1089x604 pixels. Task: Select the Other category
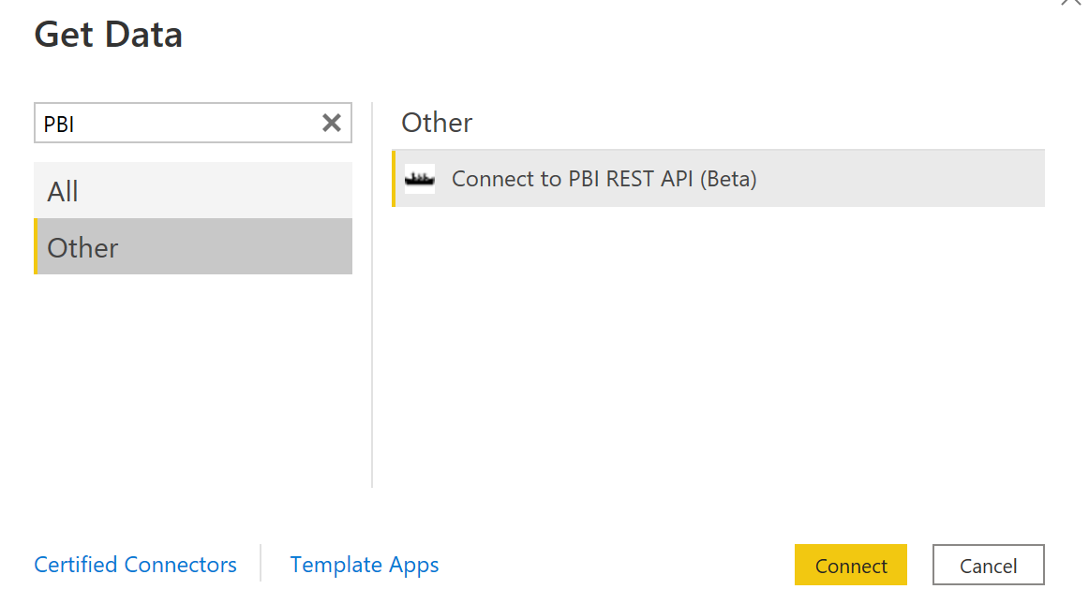pos(192,247)
